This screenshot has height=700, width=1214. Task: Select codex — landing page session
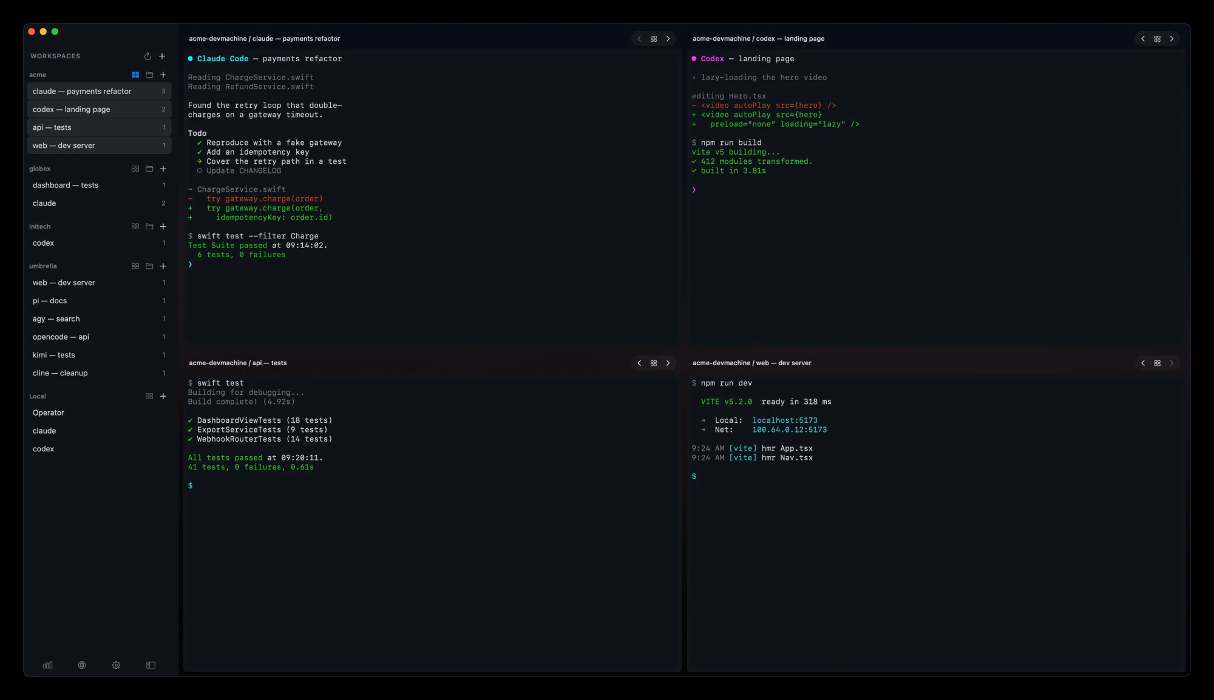click(99, 109)
